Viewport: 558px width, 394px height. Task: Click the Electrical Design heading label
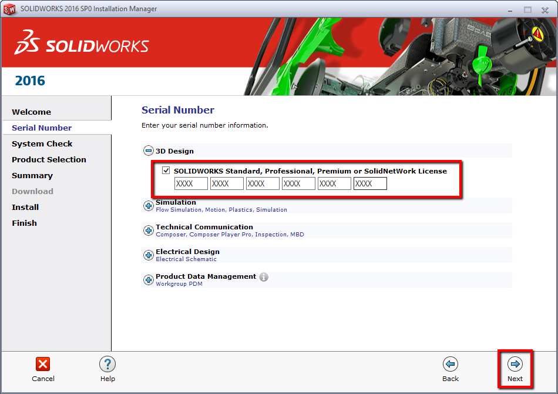point(187,252)
